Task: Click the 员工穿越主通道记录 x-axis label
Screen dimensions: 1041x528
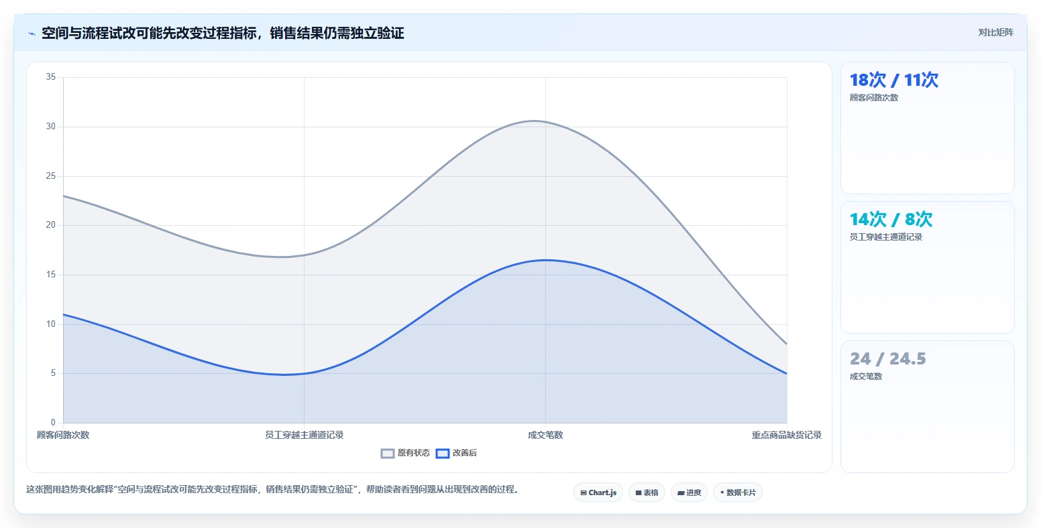Action: [304, 435]
